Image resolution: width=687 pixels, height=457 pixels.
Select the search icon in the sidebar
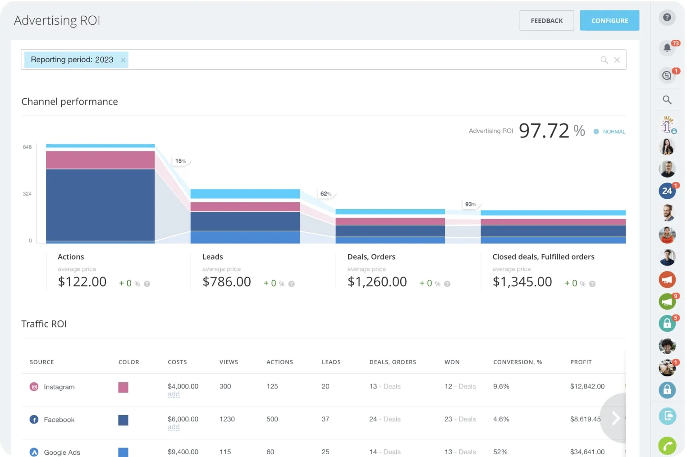pos(667,100)
